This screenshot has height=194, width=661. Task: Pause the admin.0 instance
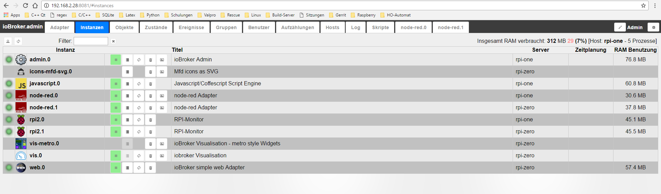tap(116, 60)
